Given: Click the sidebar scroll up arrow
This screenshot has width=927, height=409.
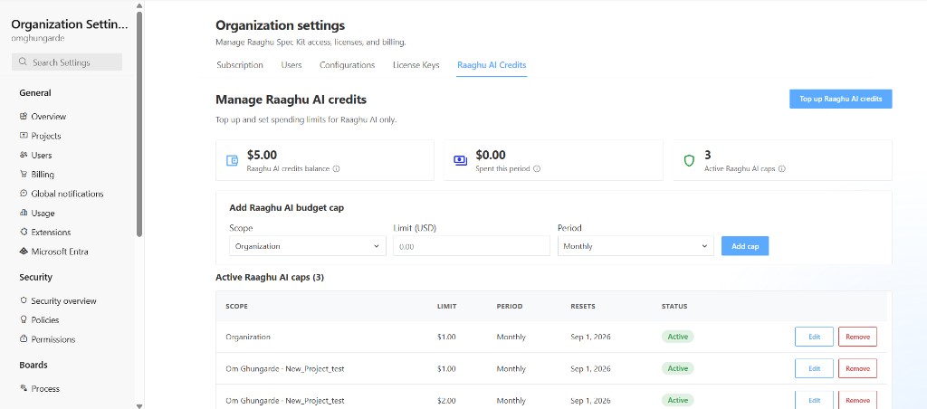Looking at the screenshot, I should [x=139, y=6].
